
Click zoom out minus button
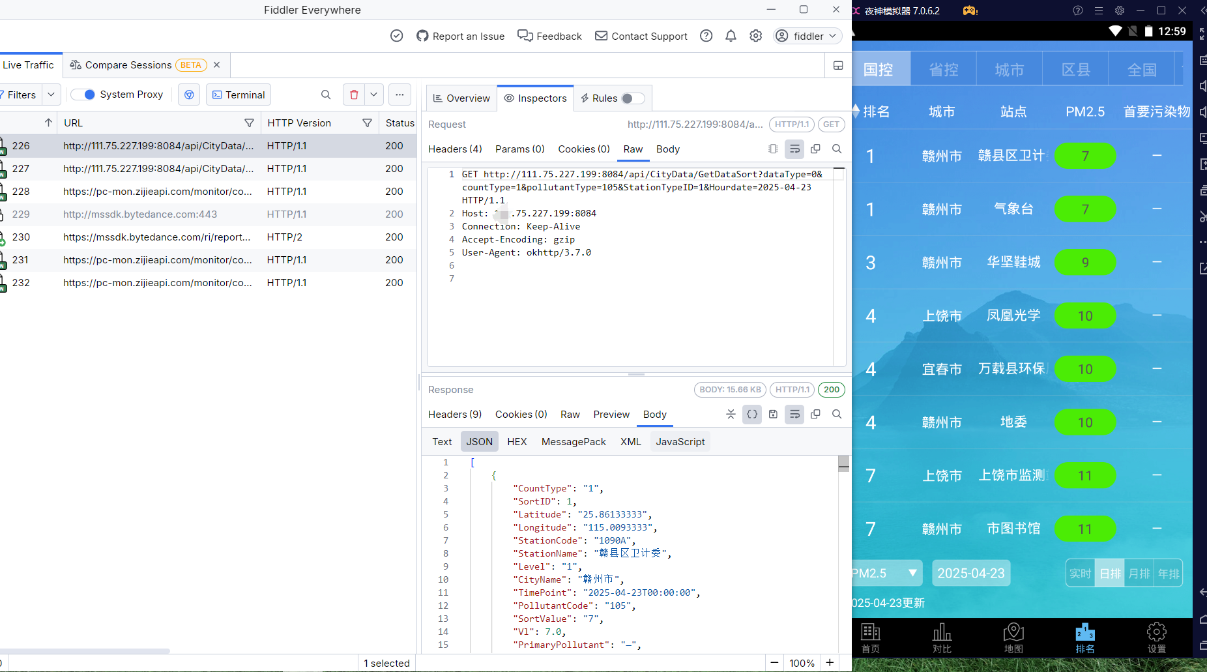(774, 663)
